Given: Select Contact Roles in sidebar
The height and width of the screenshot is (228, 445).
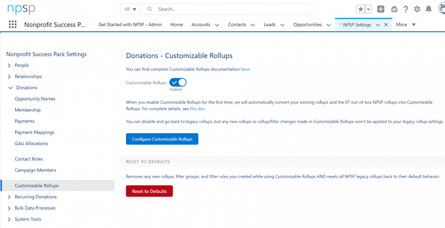Looking at the screenshot, I should click(29, 159).
